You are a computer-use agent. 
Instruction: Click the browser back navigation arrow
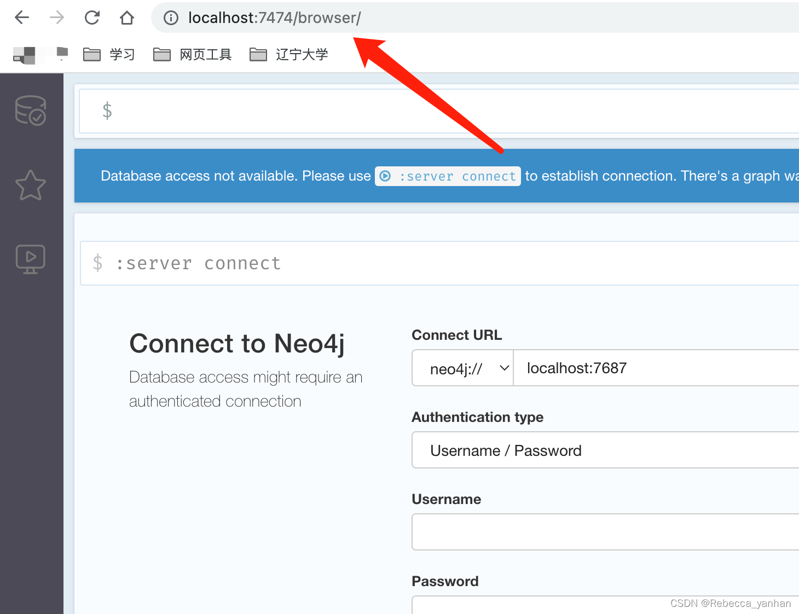[21, 17]
